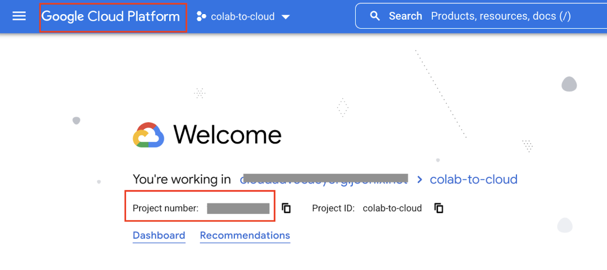Click the Google Cloud logo beside Welcome

pos(148,135)
